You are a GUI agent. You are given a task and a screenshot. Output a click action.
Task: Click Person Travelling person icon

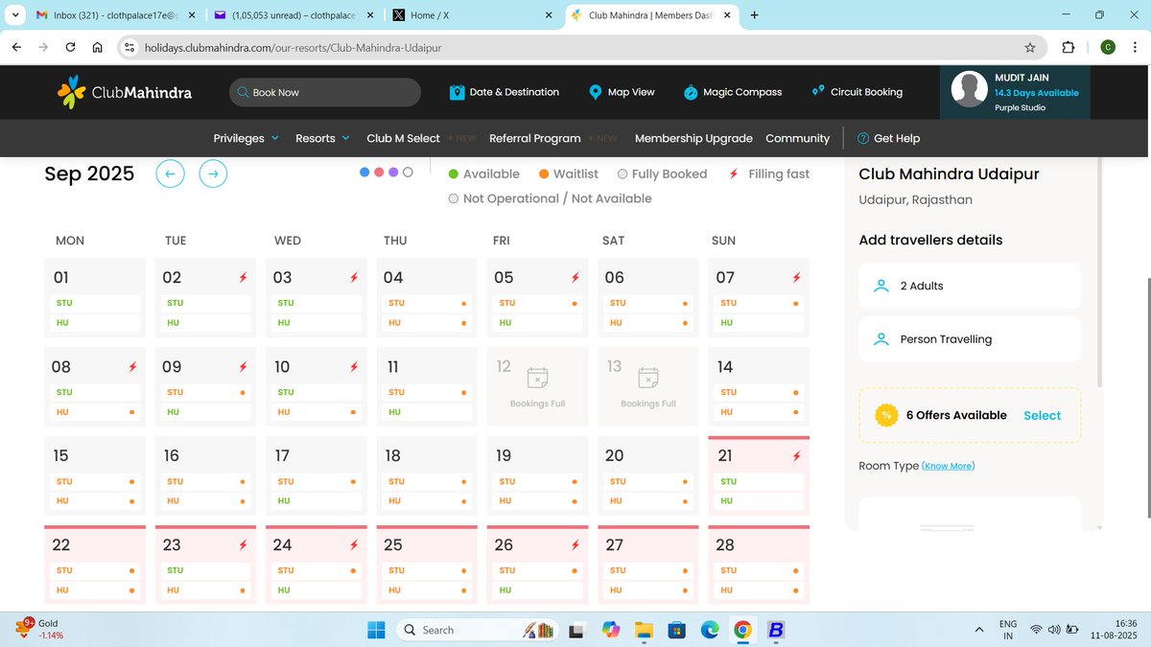pos(881,339)
